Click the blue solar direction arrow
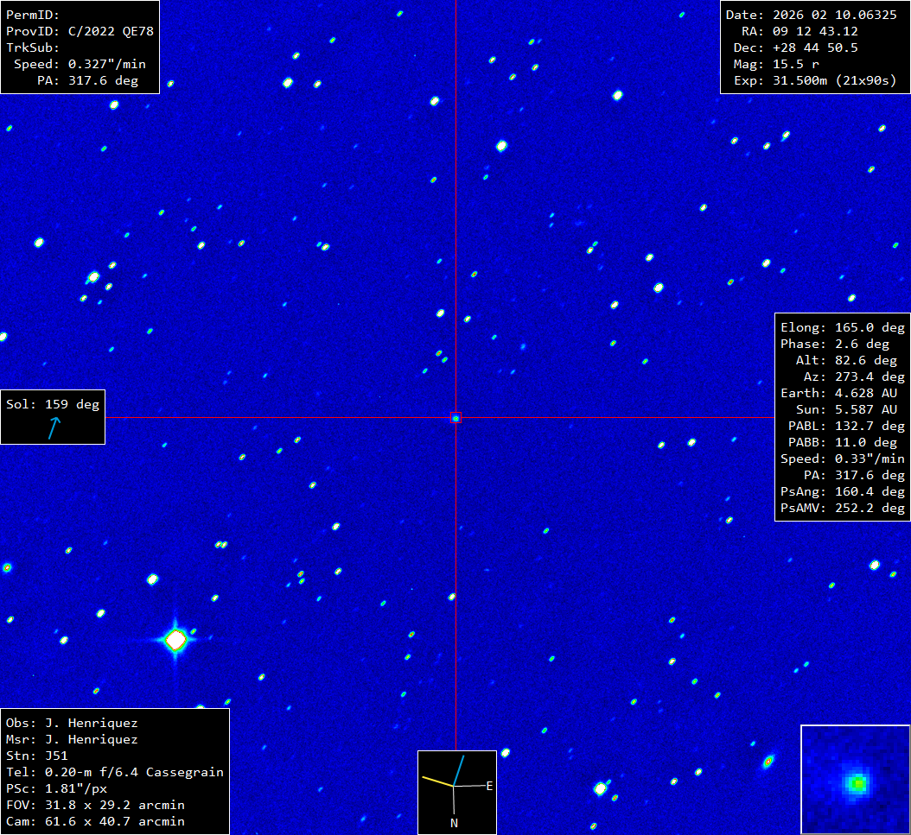911x835 pixels. (54, 427)
